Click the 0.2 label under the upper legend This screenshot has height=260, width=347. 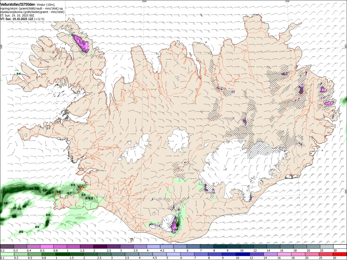pyautogui.click(x=2, y=251)
